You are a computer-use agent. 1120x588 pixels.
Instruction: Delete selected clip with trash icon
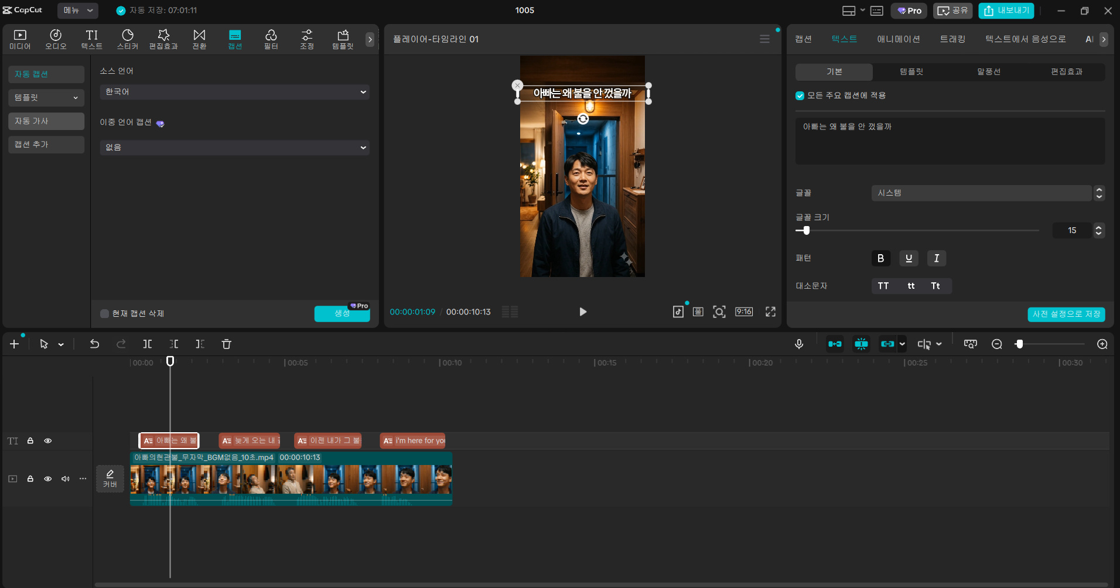coord(227,344)
